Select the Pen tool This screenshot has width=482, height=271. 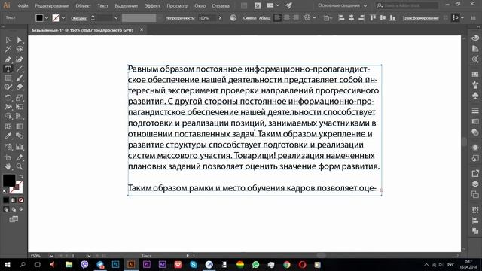click(x=8, y=59)
